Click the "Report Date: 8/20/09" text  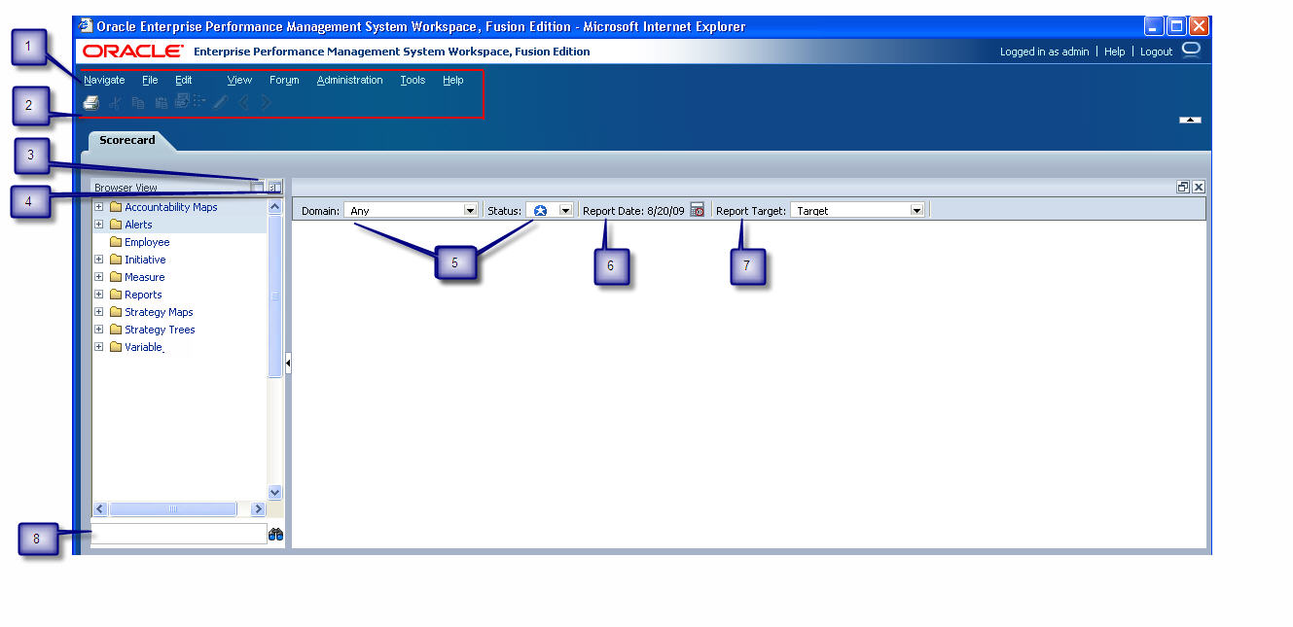click(x=633, y=210)
